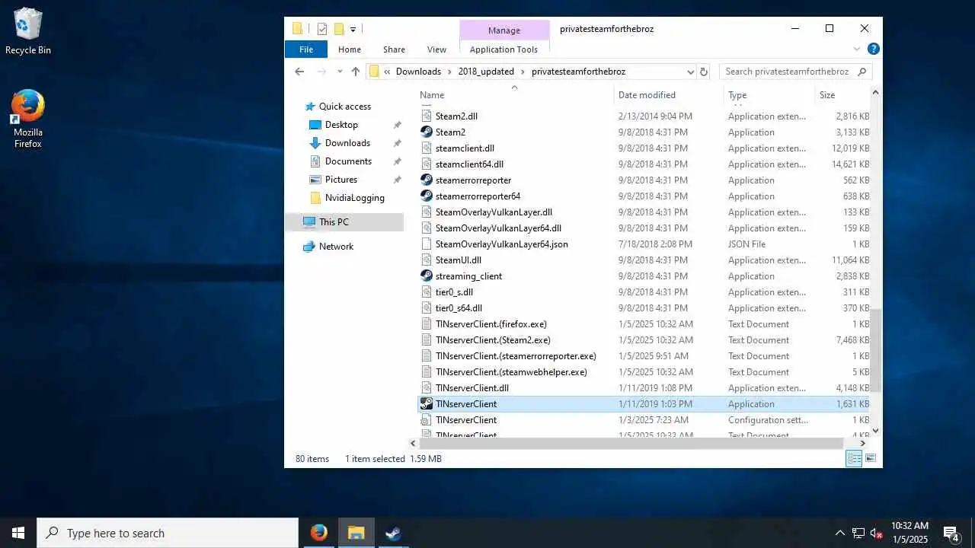This screenshot has width=975, height=548.
Task: Open the Mozilla Firefox desktop shortcut
Action: pos(28,119)
